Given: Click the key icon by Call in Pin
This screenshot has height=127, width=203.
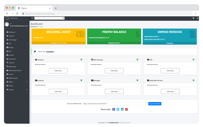Looking at the screenshot, I should coord(35,51).
